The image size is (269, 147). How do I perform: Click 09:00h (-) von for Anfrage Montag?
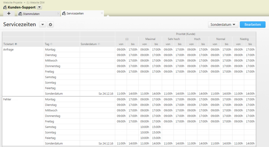pos(121,50)
